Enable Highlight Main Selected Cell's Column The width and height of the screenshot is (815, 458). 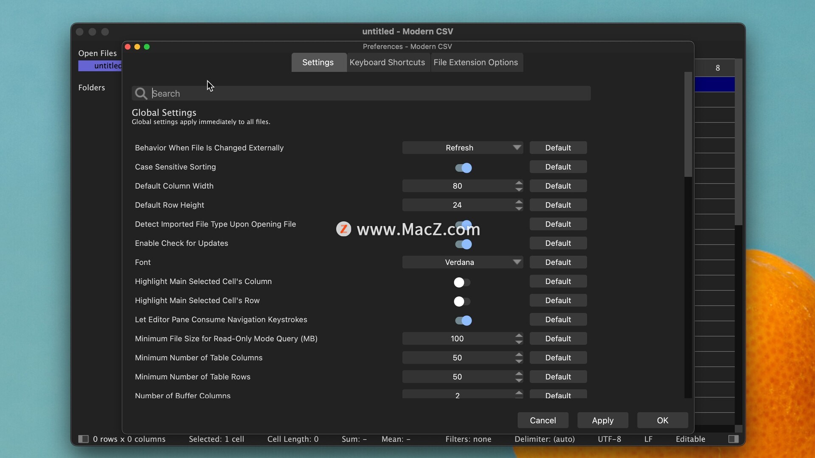pyautogui.click(x=462, y=282)
